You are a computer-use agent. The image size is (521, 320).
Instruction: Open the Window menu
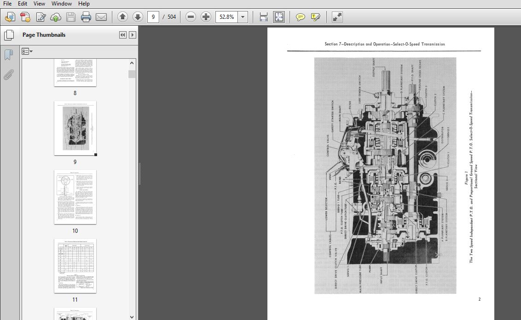tap(61, 4)
